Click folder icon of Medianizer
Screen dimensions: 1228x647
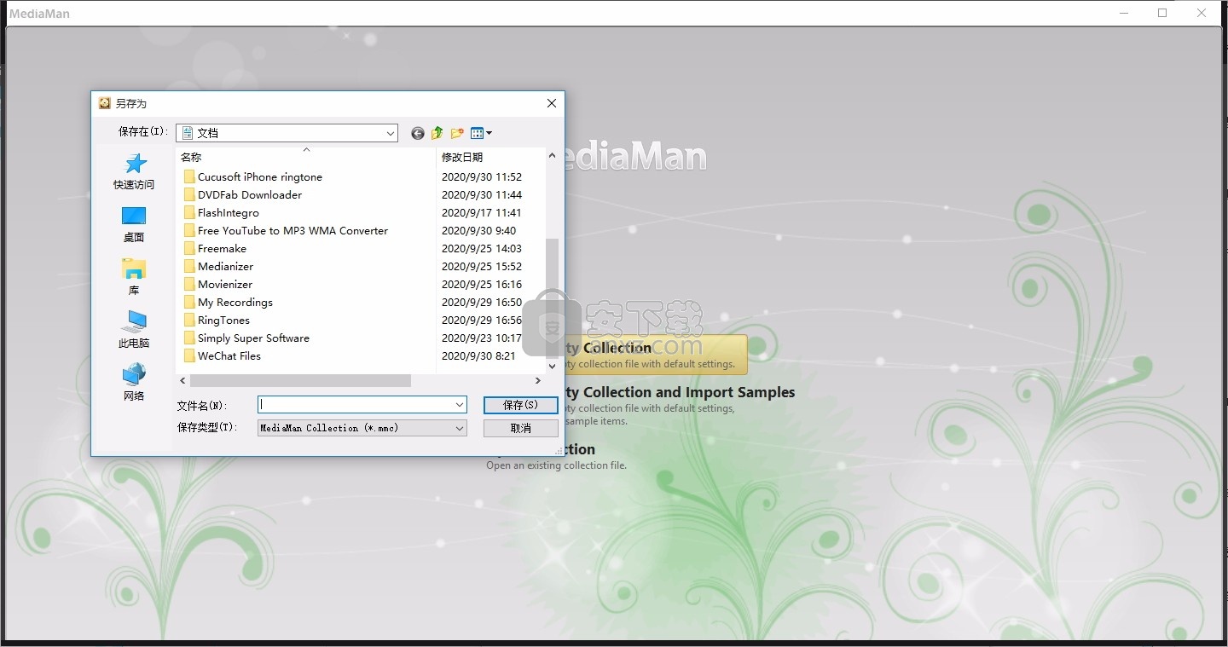pyautogui.click(x=189, y=266)
